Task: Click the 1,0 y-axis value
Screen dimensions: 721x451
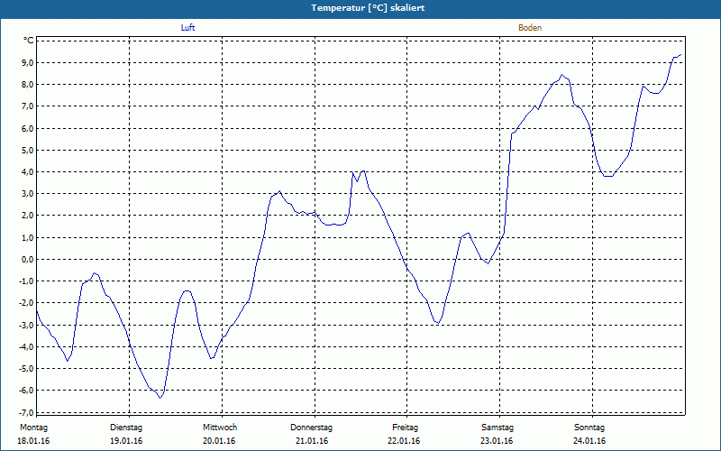Action: coord(27,237)
